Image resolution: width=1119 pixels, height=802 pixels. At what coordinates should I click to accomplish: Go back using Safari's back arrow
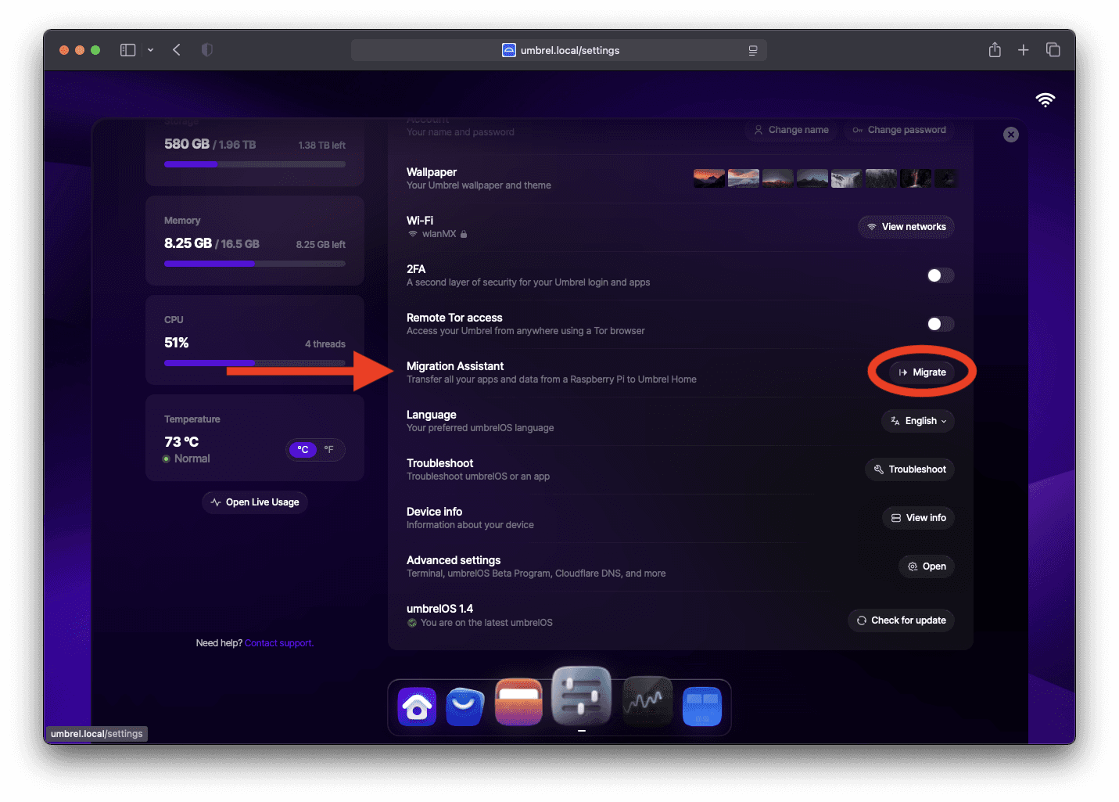coord(177,50)
